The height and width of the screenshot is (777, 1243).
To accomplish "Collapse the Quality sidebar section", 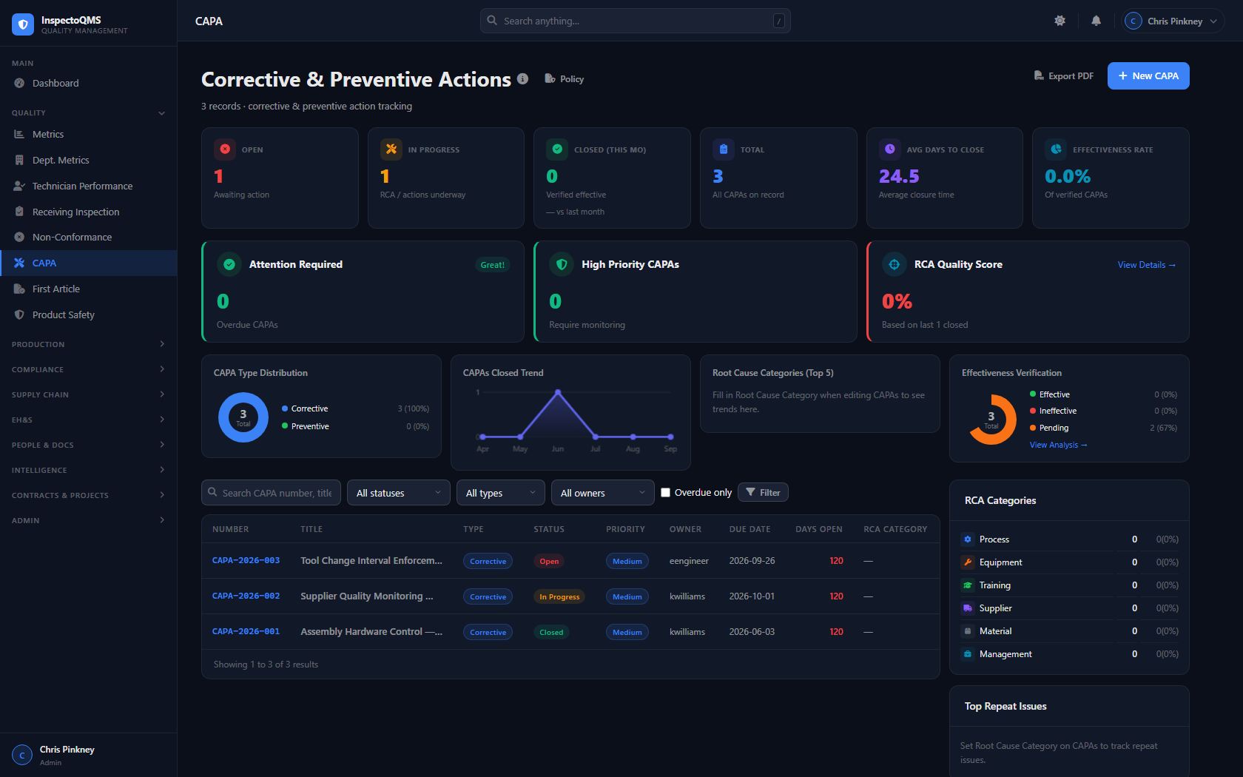I will 88,112.
